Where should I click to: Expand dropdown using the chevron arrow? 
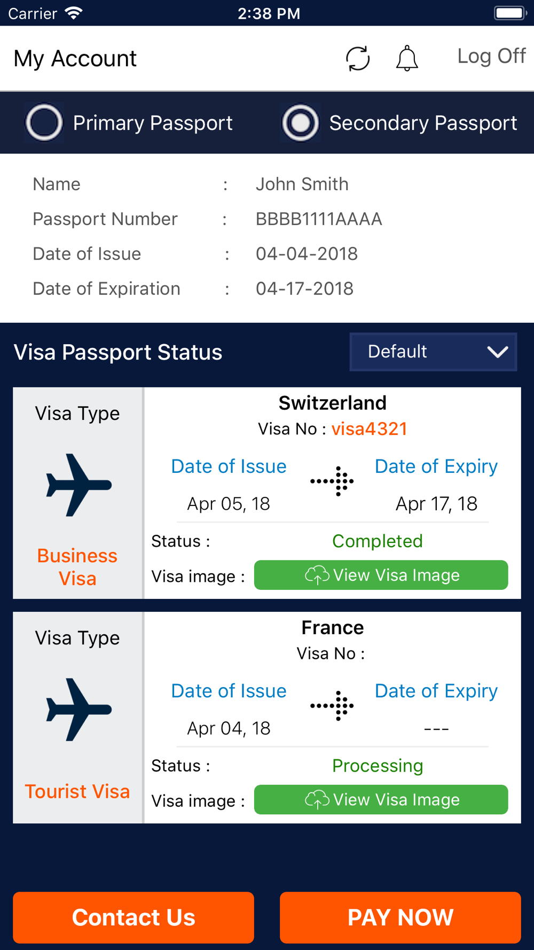click(497, 352)
